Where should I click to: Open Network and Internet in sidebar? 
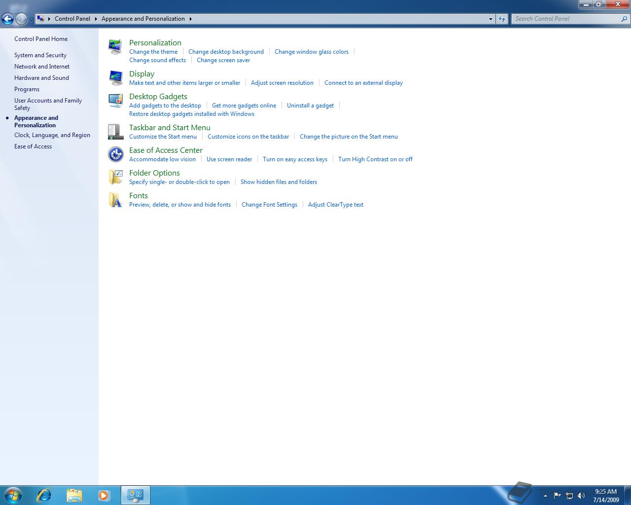pyautogui.click(x=42, y=67)
